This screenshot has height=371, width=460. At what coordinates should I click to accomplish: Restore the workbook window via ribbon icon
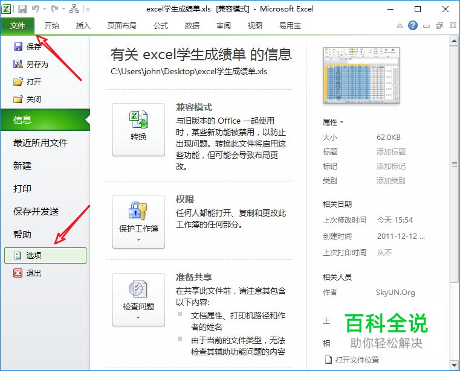click(x=439, y=26)
